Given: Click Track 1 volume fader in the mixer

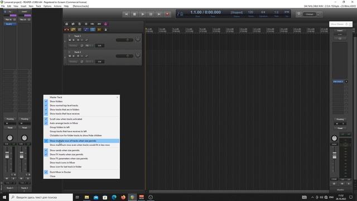Looking at the screenshot, I should pos(7,155).
